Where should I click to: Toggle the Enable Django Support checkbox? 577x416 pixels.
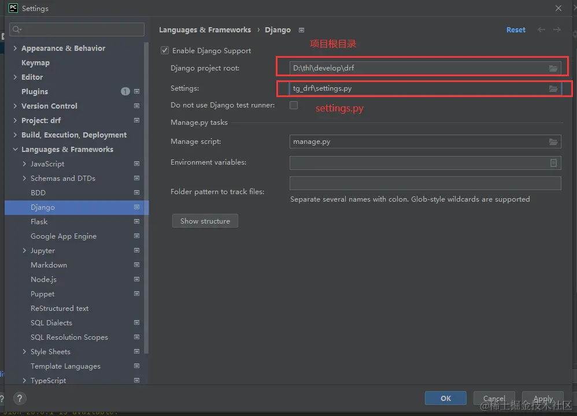(165, 50)
